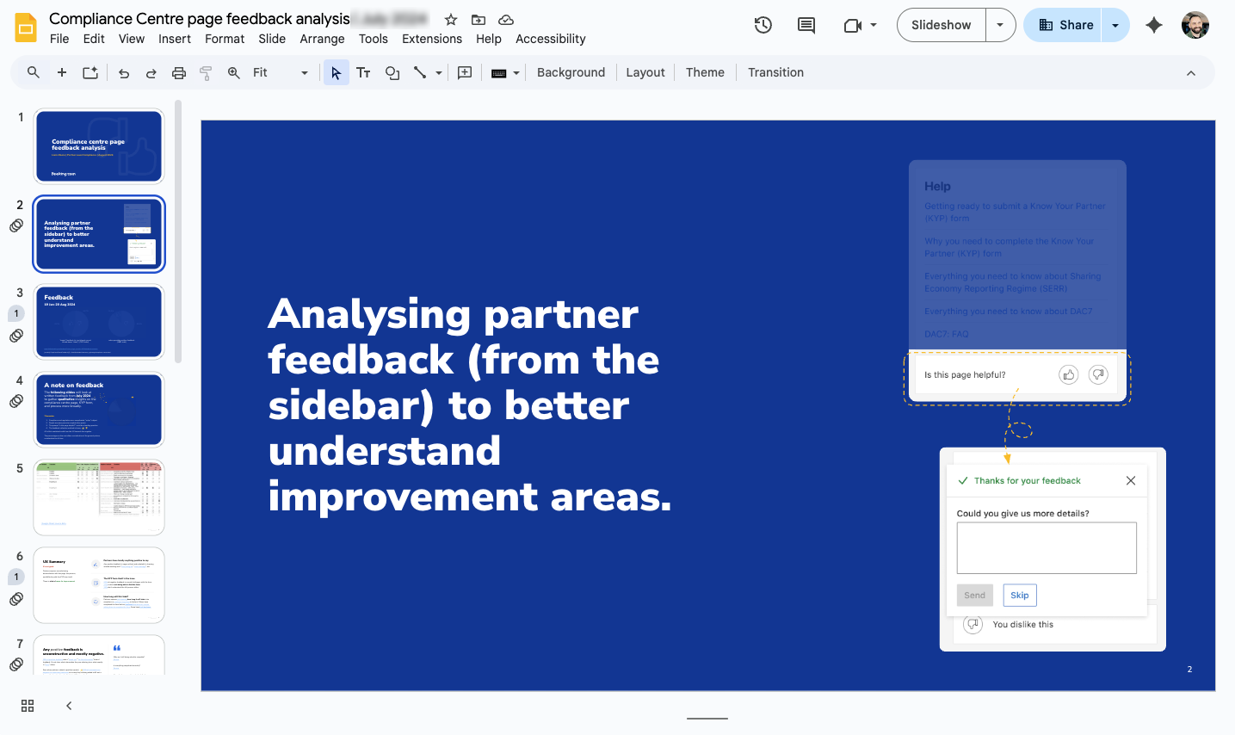The height and width of the screenshot is (735, 1235).
Task: Open version history clock icon
Action: (763, 25)
